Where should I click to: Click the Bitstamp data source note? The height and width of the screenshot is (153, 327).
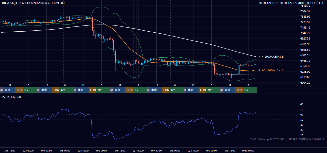[287, 139]
